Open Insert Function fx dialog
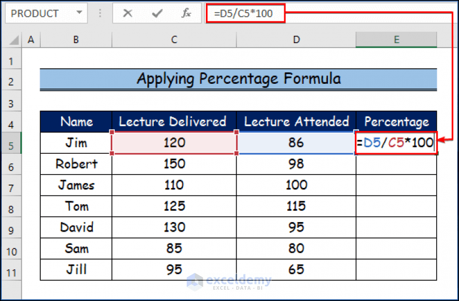Screen dimensions: 459x301 [186, 13]
